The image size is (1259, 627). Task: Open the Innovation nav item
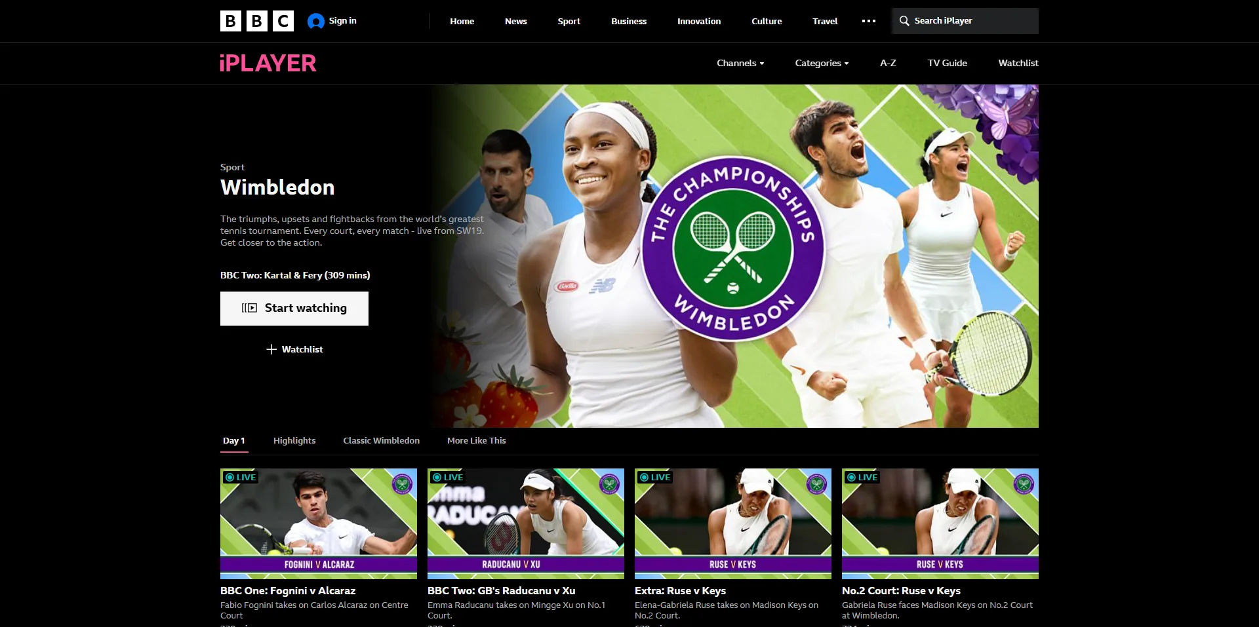[699, 21]
